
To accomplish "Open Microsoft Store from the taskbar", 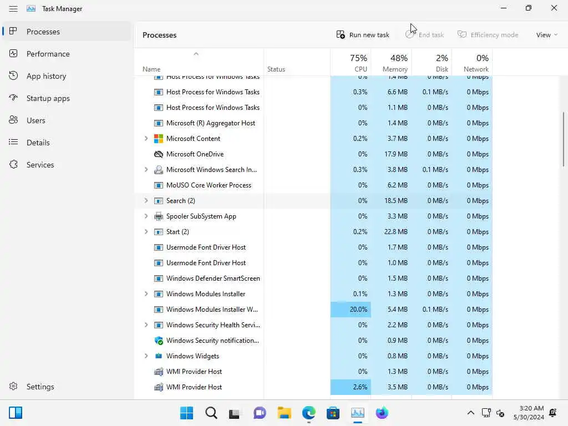I will [x=333, y=413].
